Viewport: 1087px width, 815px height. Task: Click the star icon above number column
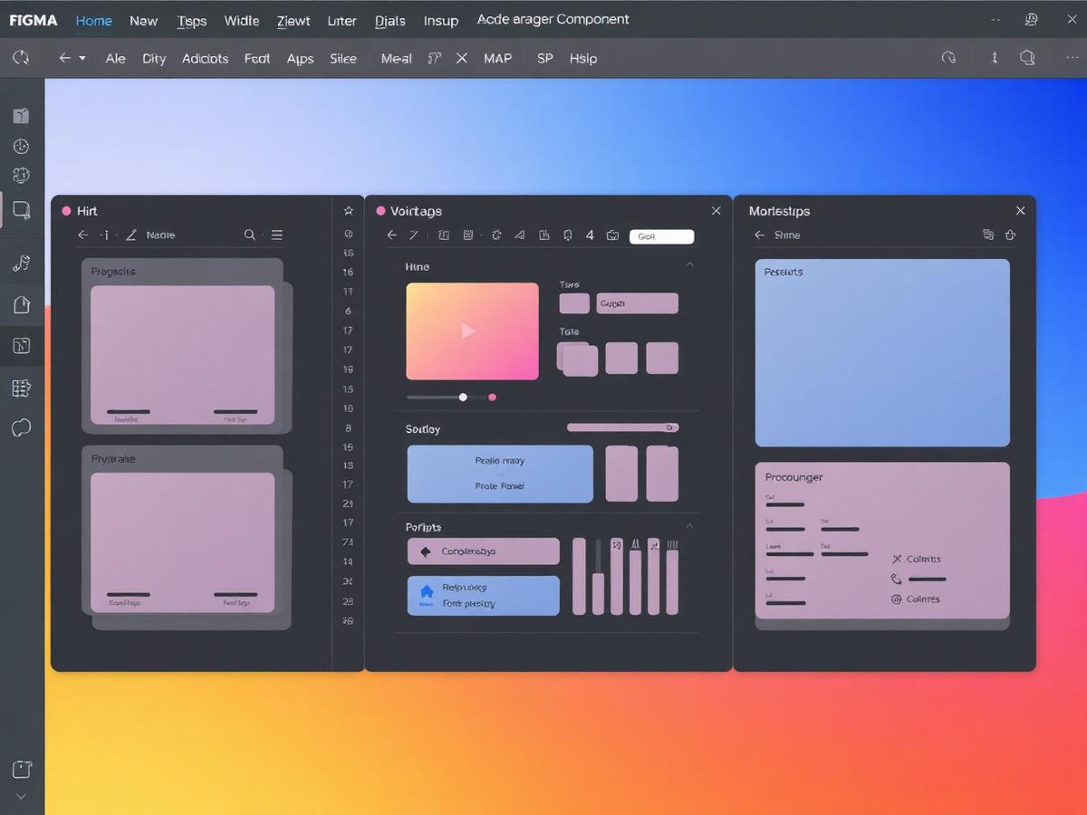click(x=348, y=210)
